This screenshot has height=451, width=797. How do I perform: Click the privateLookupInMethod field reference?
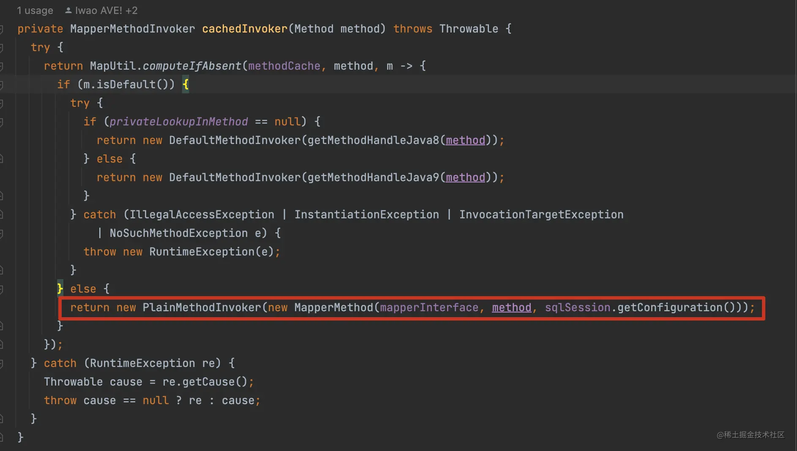(x=179, y=122)
